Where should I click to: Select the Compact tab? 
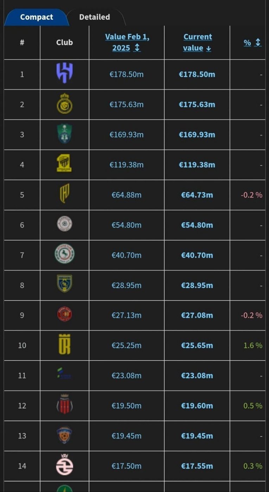coord(37,17)
